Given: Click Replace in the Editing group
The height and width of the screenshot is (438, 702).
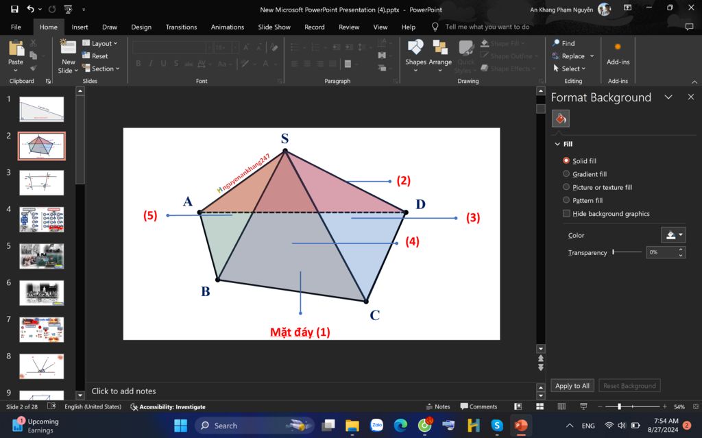Looking at the screenshot, I should [x=573, y=56].
